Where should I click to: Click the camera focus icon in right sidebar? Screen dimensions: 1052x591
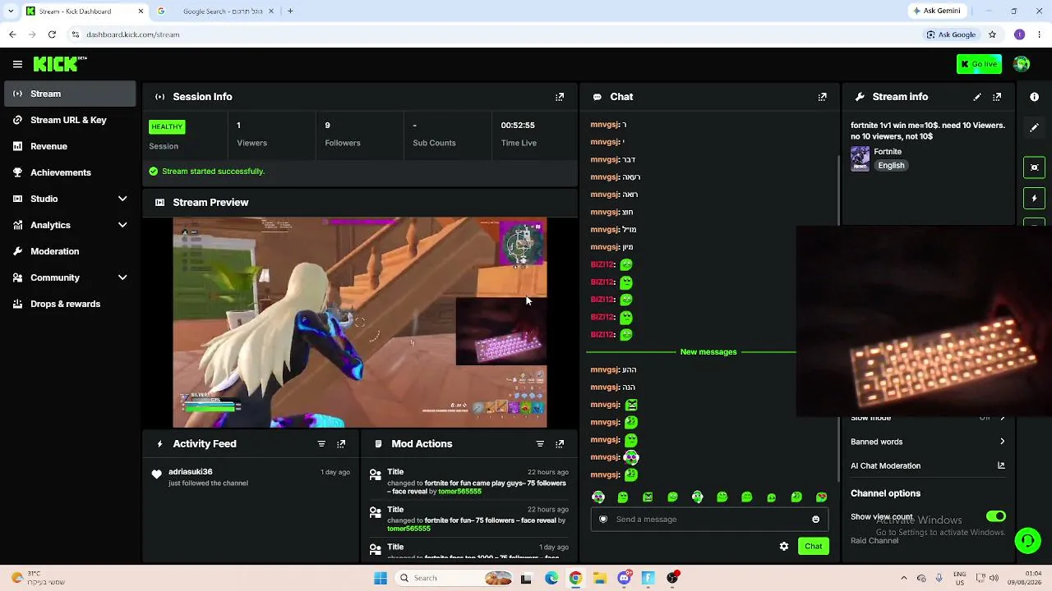tap(1034, 167)
